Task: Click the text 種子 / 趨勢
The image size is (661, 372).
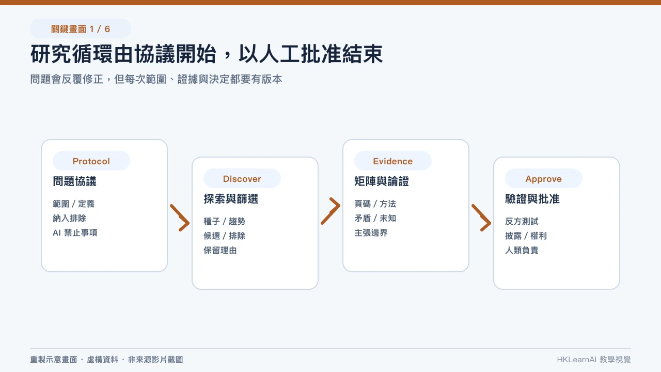Action: 224,222
